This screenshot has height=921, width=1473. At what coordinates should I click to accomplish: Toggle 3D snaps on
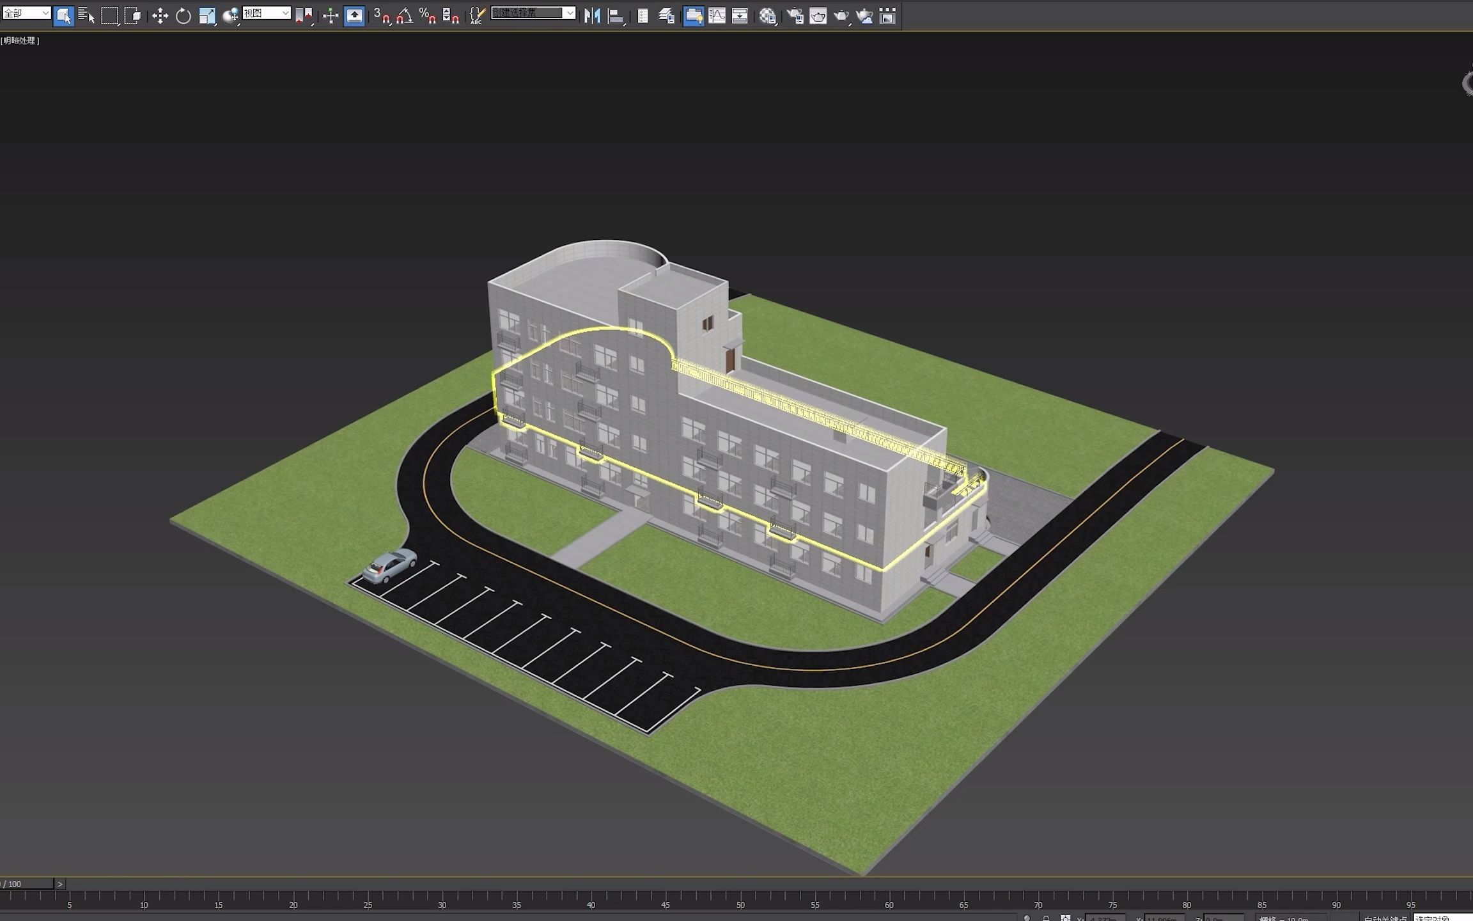point(382,16)
